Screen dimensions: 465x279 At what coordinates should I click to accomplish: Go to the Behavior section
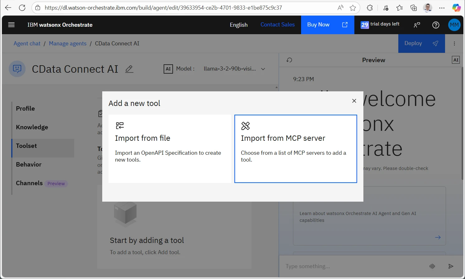coord(29,164)
